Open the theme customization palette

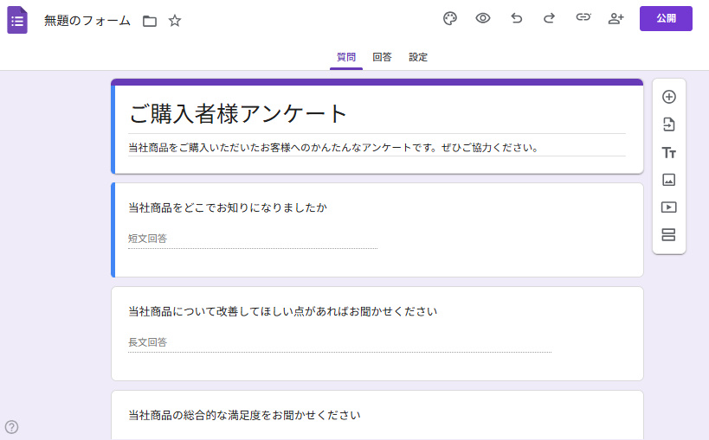(449, 18)
